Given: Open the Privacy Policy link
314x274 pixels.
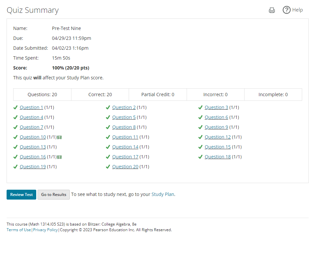Looking at the screenshot, I should coord(45,230).
